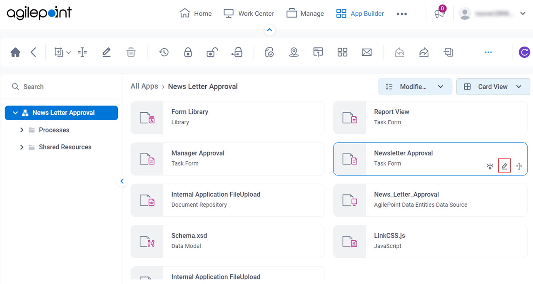Select the Shared Resources folder label

(x=65, y=147)
